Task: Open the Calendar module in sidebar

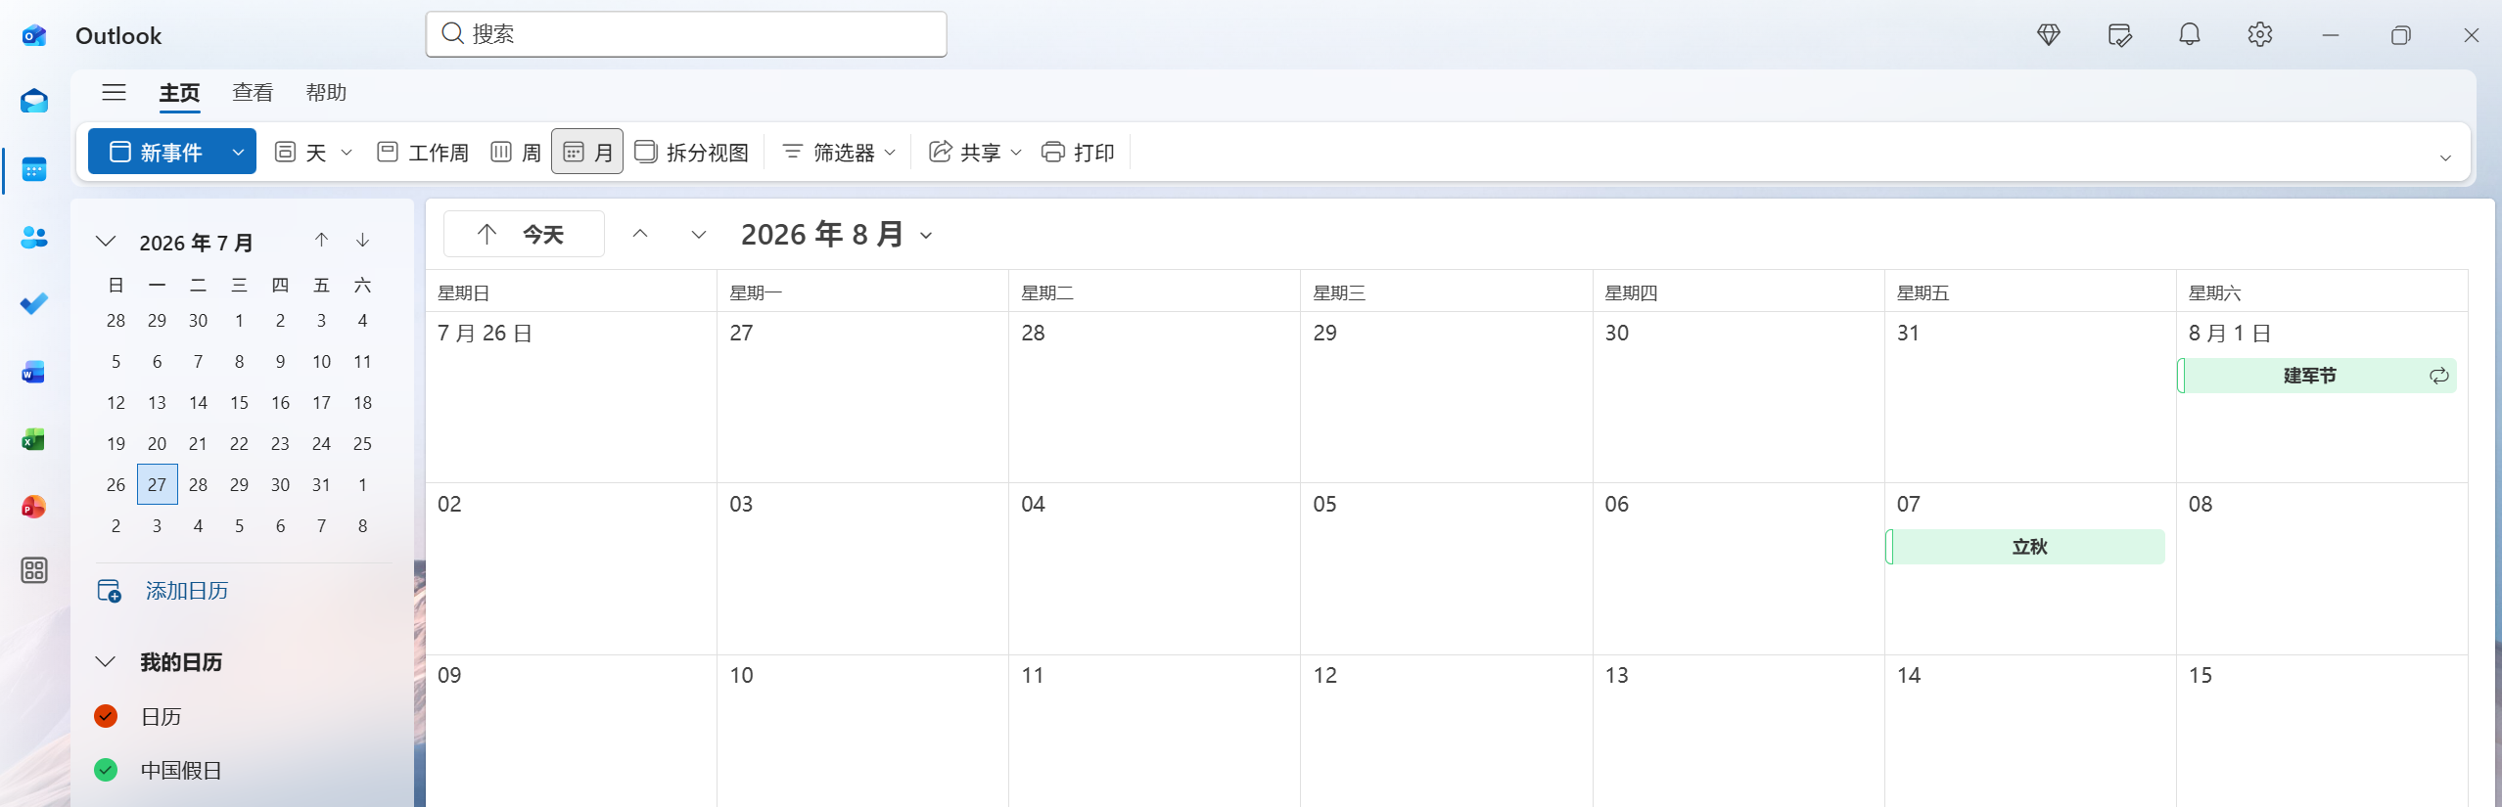Action: point(34,169)
